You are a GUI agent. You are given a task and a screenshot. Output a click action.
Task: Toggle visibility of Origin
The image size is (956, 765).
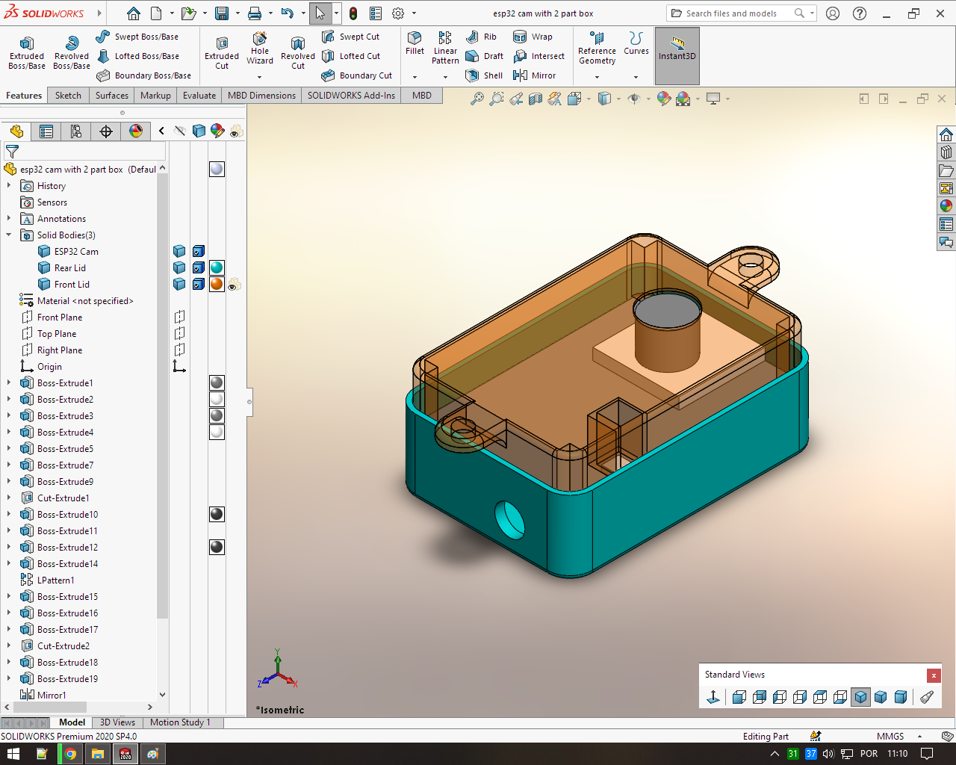coord(179,366)
